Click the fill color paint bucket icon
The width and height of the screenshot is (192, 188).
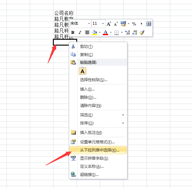pos(94,33)
